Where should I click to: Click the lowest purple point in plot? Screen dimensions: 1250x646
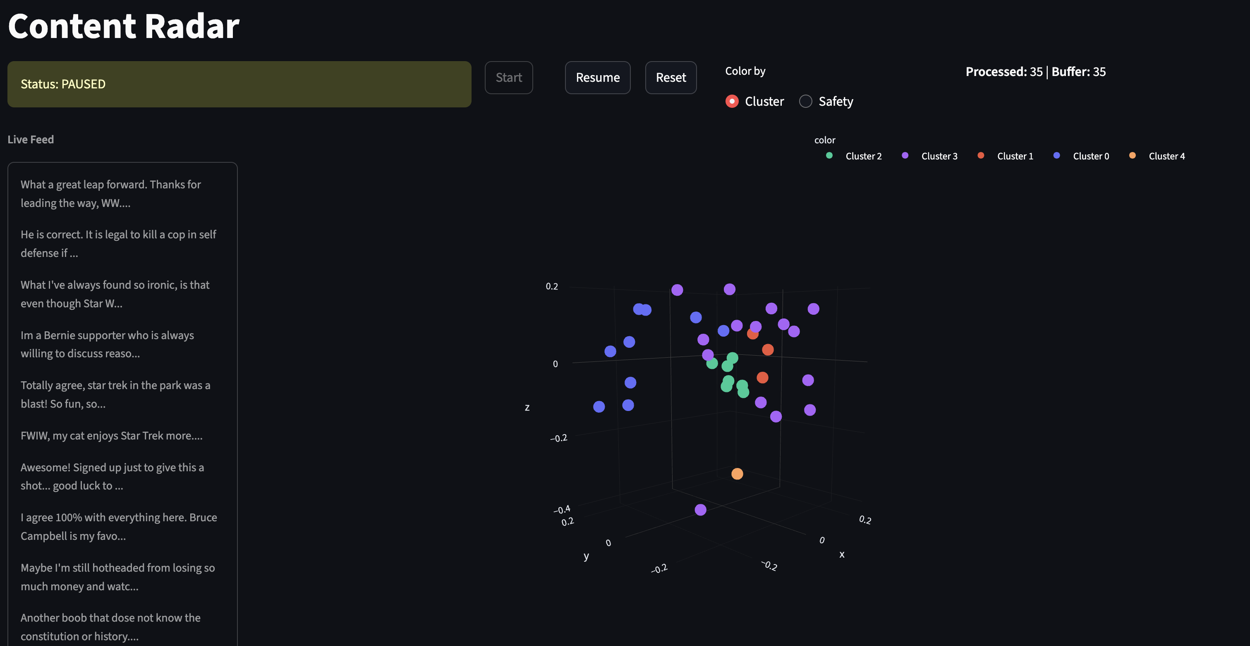pyautogui.click(x=700, y=509)
